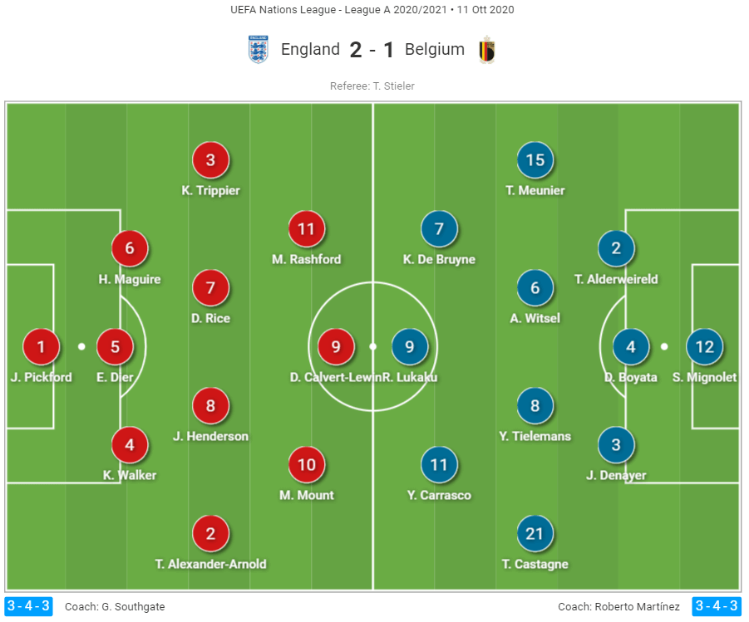Viewport: 749px width, 622px height.
Task: Click the Belgium team name
Action: 435,50
